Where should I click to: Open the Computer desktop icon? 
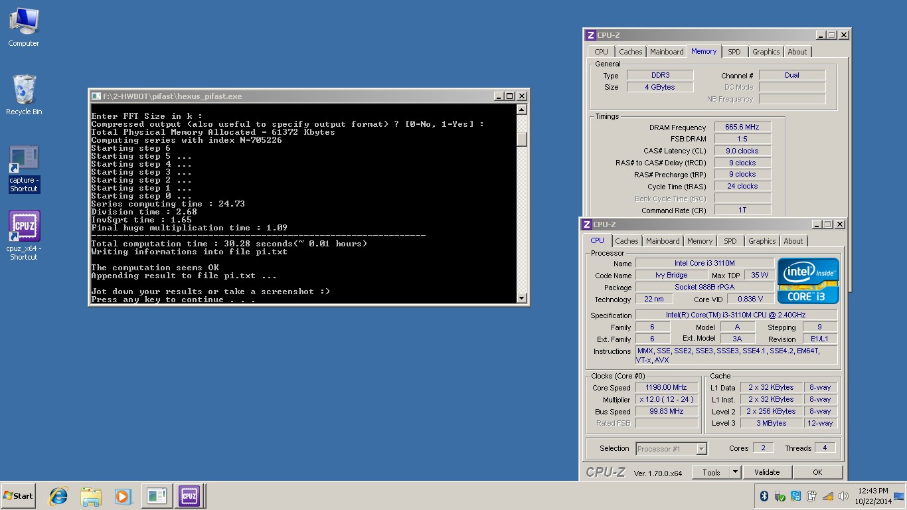point(24,28)
